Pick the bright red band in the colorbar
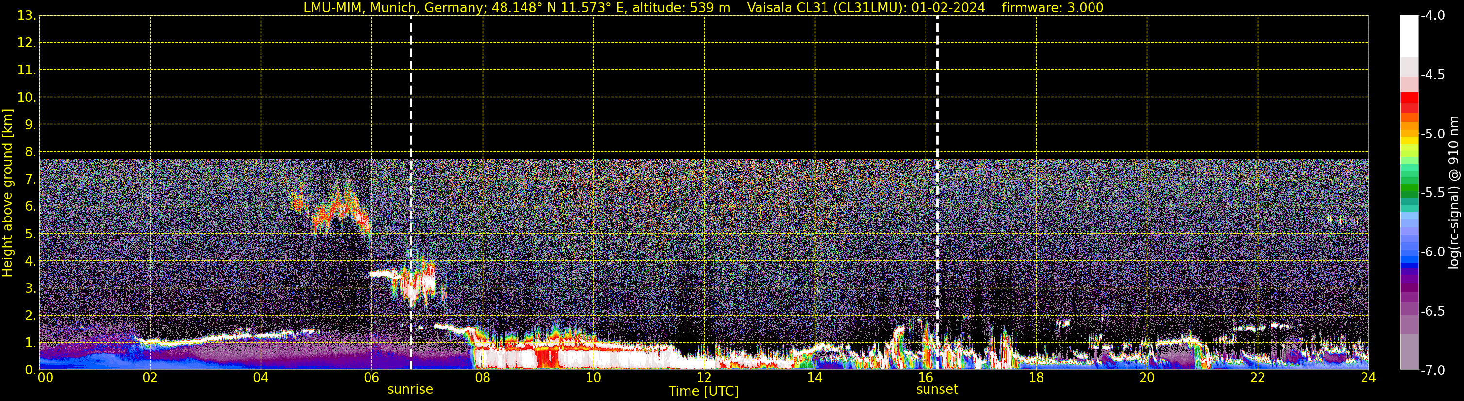The height and width of the screenshot is (401, 1464). (1409, 97)
